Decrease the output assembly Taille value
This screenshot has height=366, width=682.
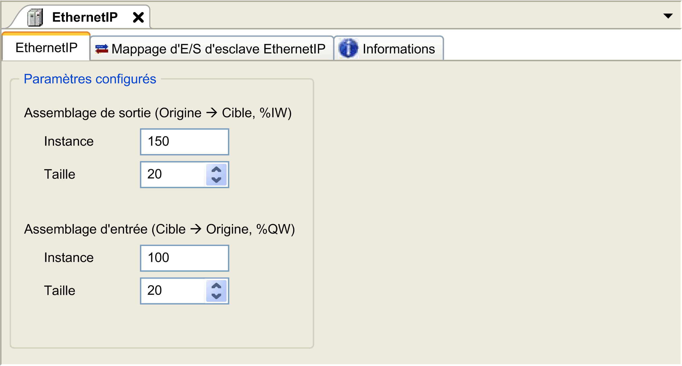[x=216, y=180]
